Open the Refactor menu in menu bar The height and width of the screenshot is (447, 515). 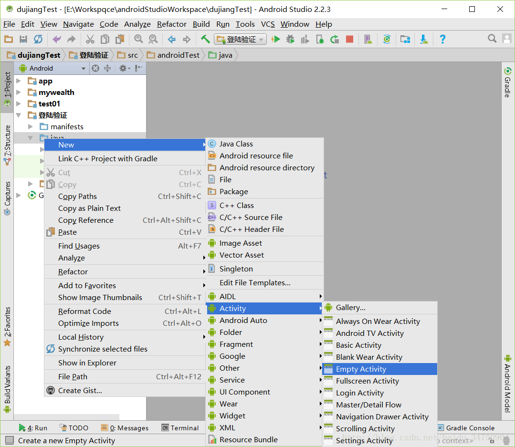click(x=171, y=24)
